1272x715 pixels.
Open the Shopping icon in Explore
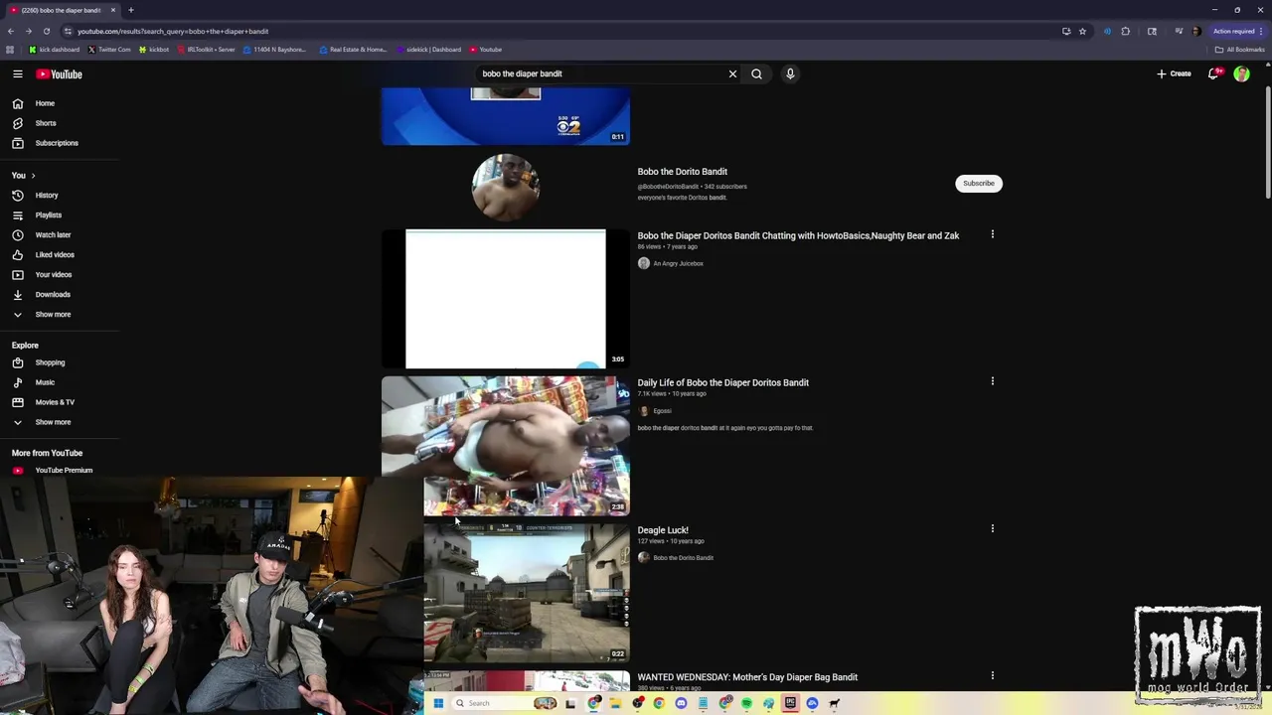click(18, 362)
